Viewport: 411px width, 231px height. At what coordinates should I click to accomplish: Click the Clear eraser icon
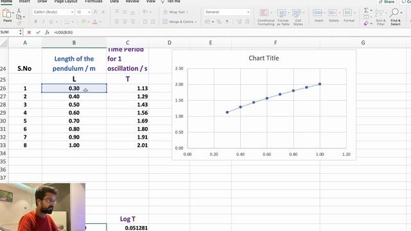point(366,24)
